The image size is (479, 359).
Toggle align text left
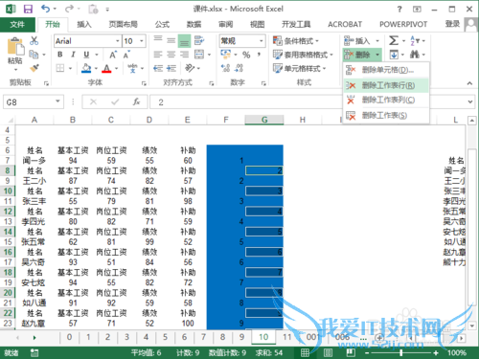158,55
